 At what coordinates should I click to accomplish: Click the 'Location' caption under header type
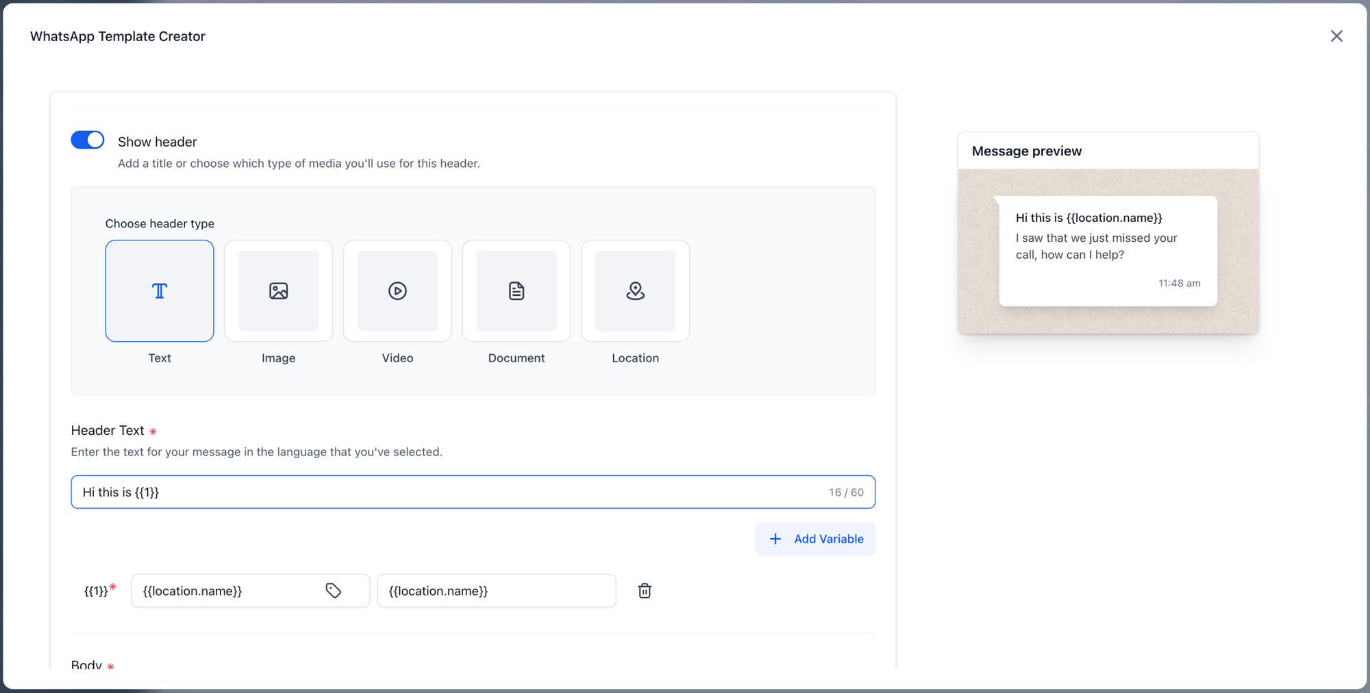[x=636, y=357]
